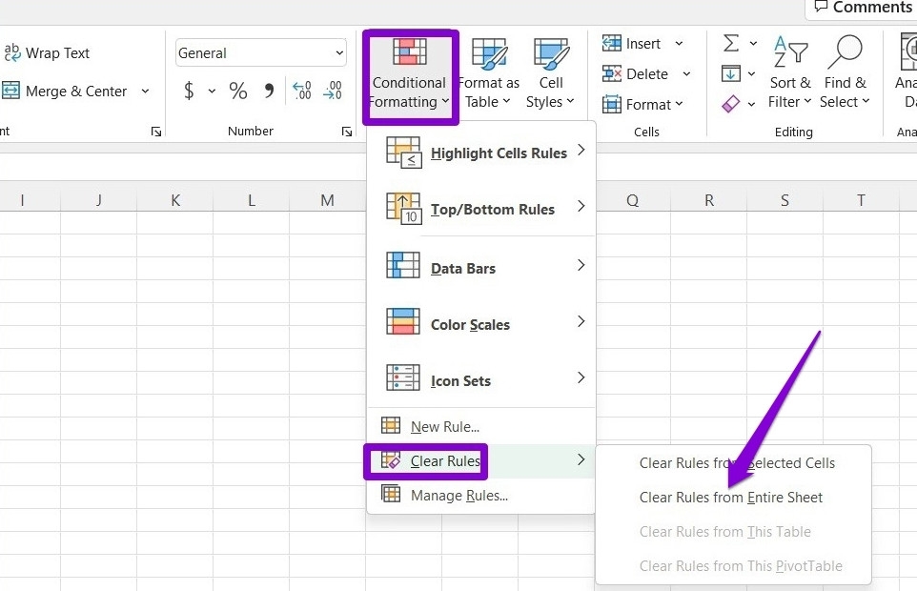This screenshot has height=591, width=917.
Task: Expand AutoSum dropdown arrow
Action: tap(753, 43)
